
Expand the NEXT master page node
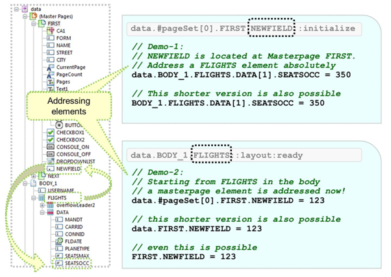(x=32, y=176)
